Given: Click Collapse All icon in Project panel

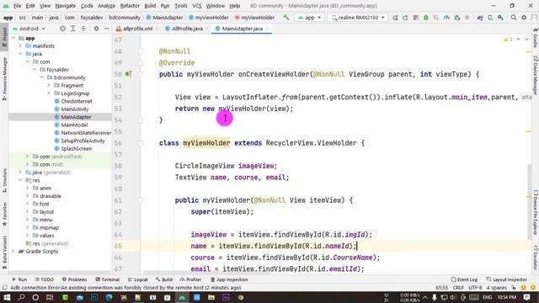Looking at the screenshot, I should click(83, 29).
